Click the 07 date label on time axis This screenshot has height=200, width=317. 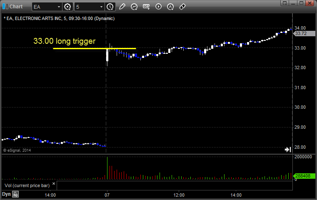[x=107, y=195]
